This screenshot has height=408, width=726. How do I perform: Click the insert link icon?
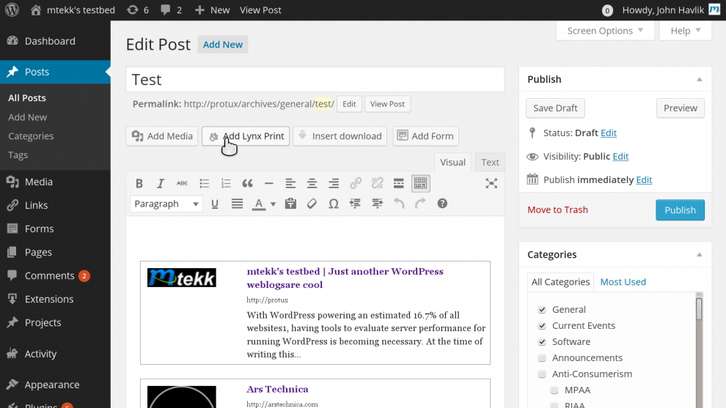tap(356, 184)
